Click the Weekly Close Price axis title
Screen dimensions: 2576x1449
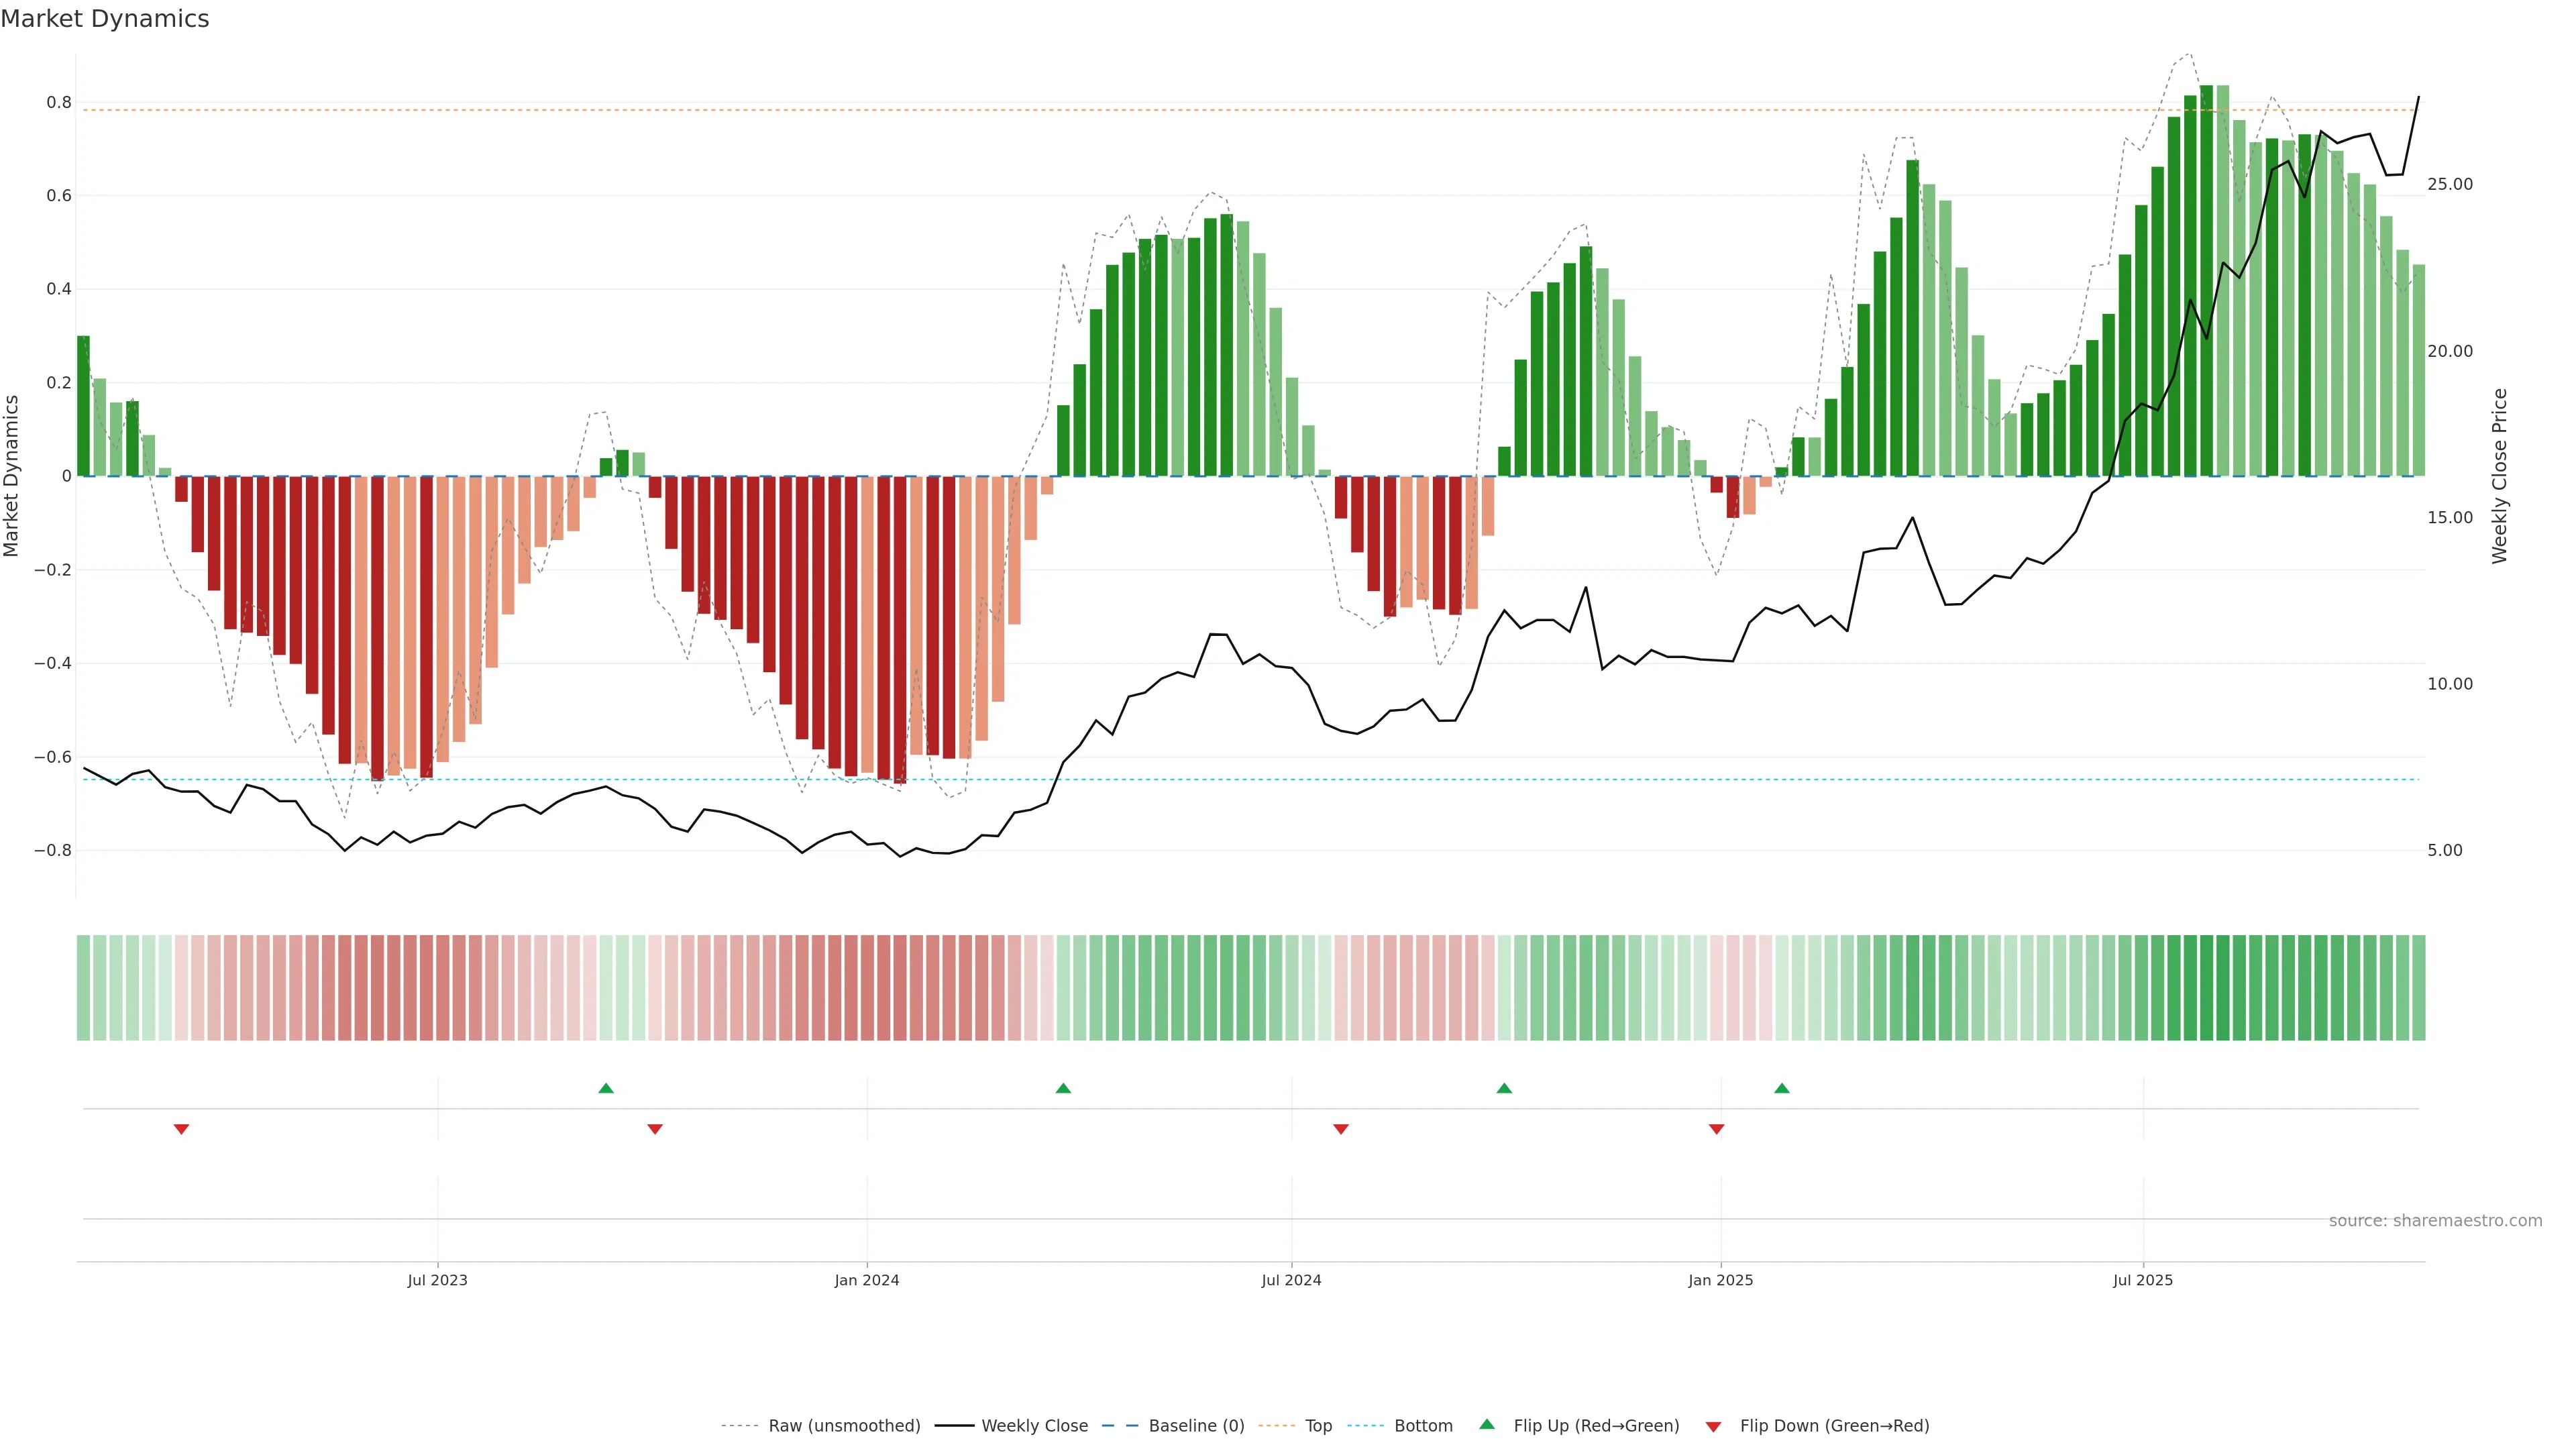(2499, 476)
